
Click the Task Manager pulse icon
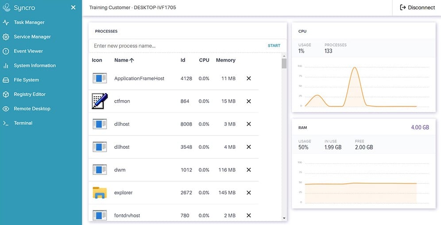(x=6, y=23)
